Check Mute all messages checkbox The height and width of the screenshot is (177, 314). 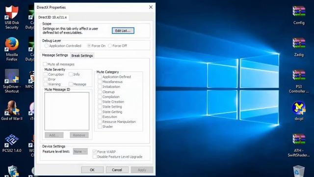coord(45,64)
